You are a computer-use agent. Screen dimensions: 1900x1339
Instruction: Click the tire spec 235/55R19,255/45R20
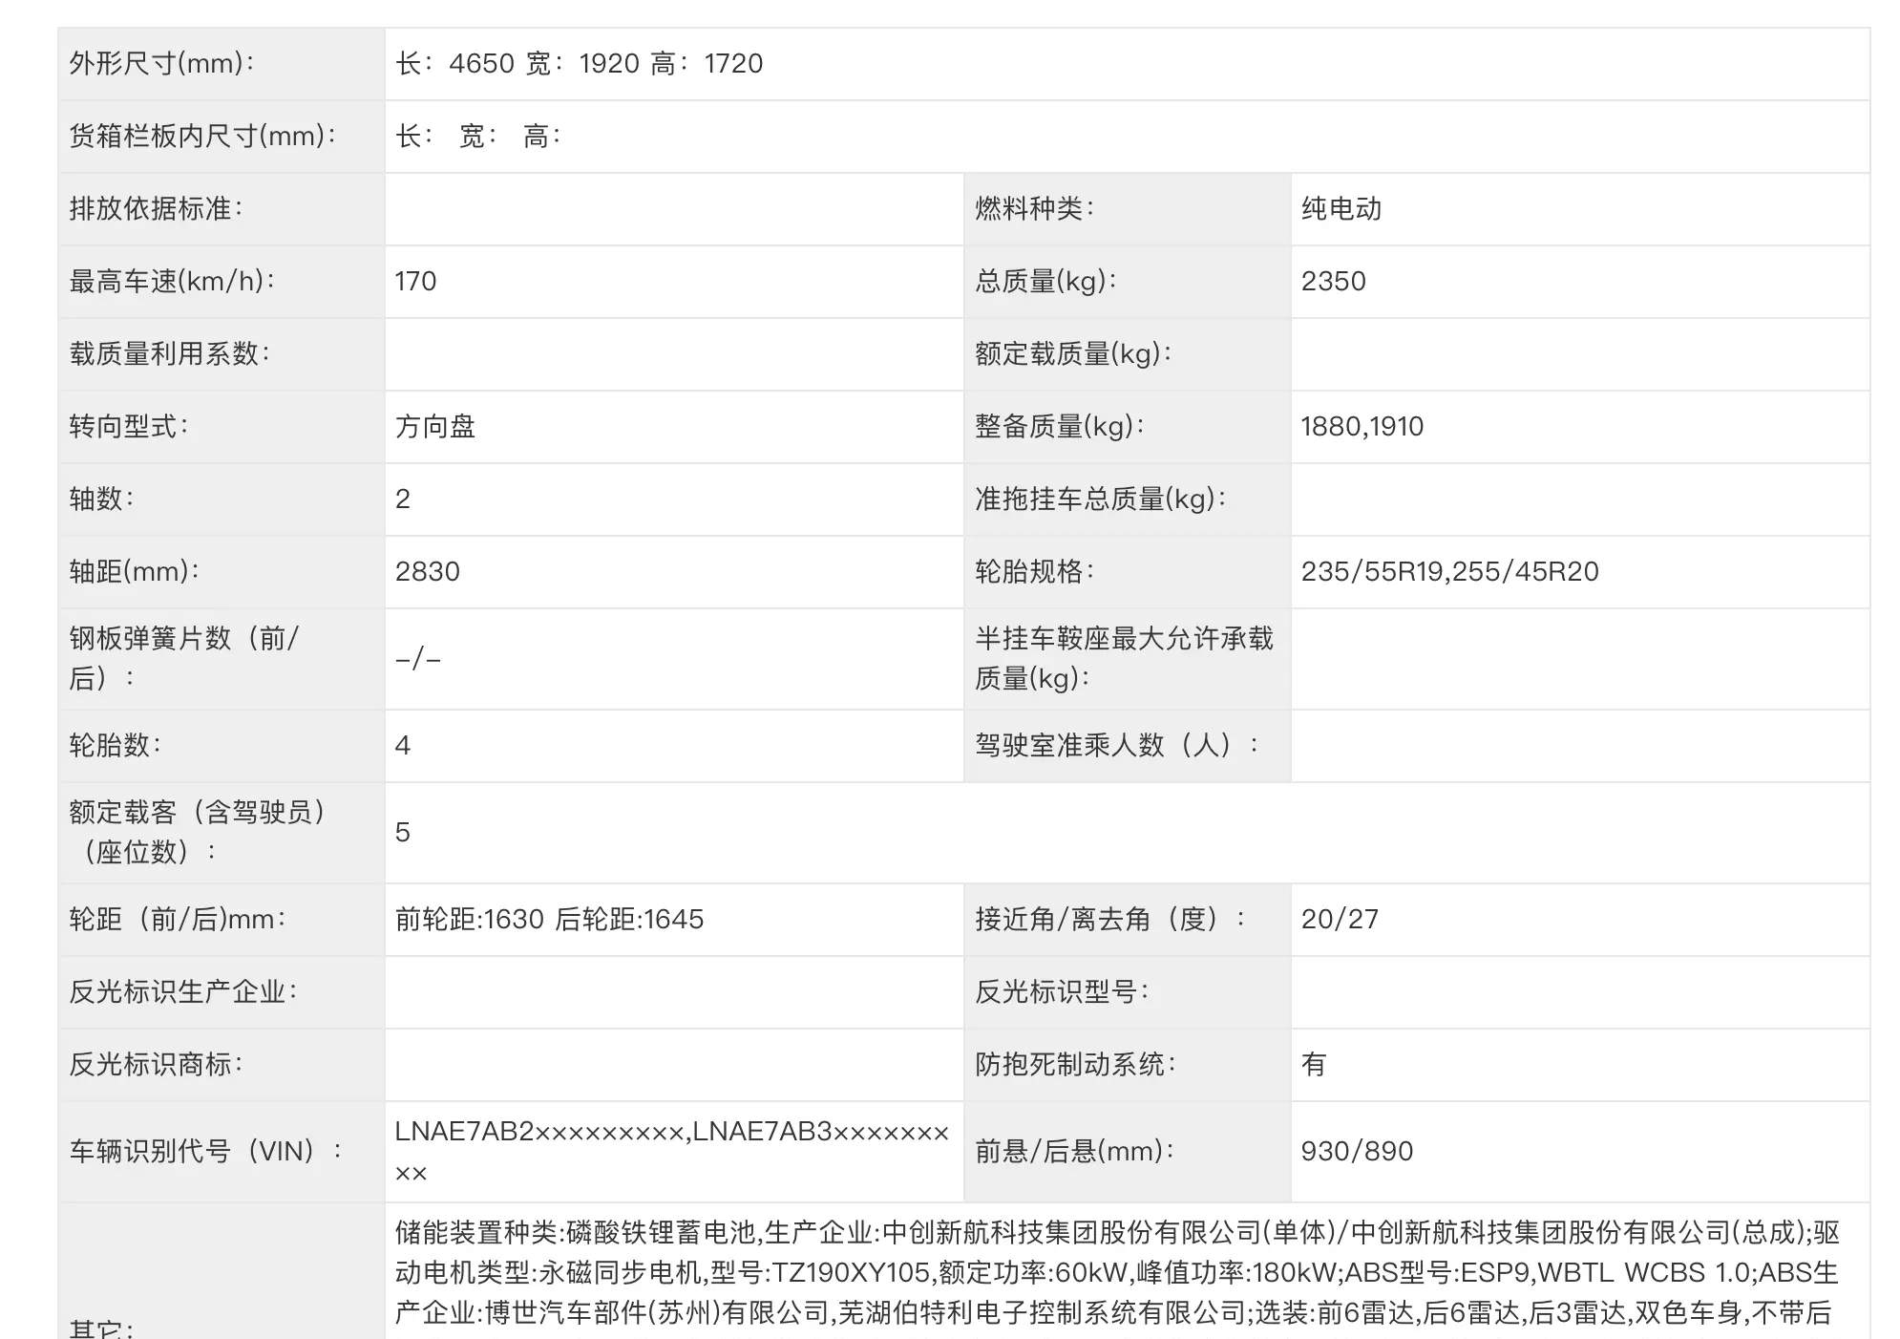(x=1448, y=572)
